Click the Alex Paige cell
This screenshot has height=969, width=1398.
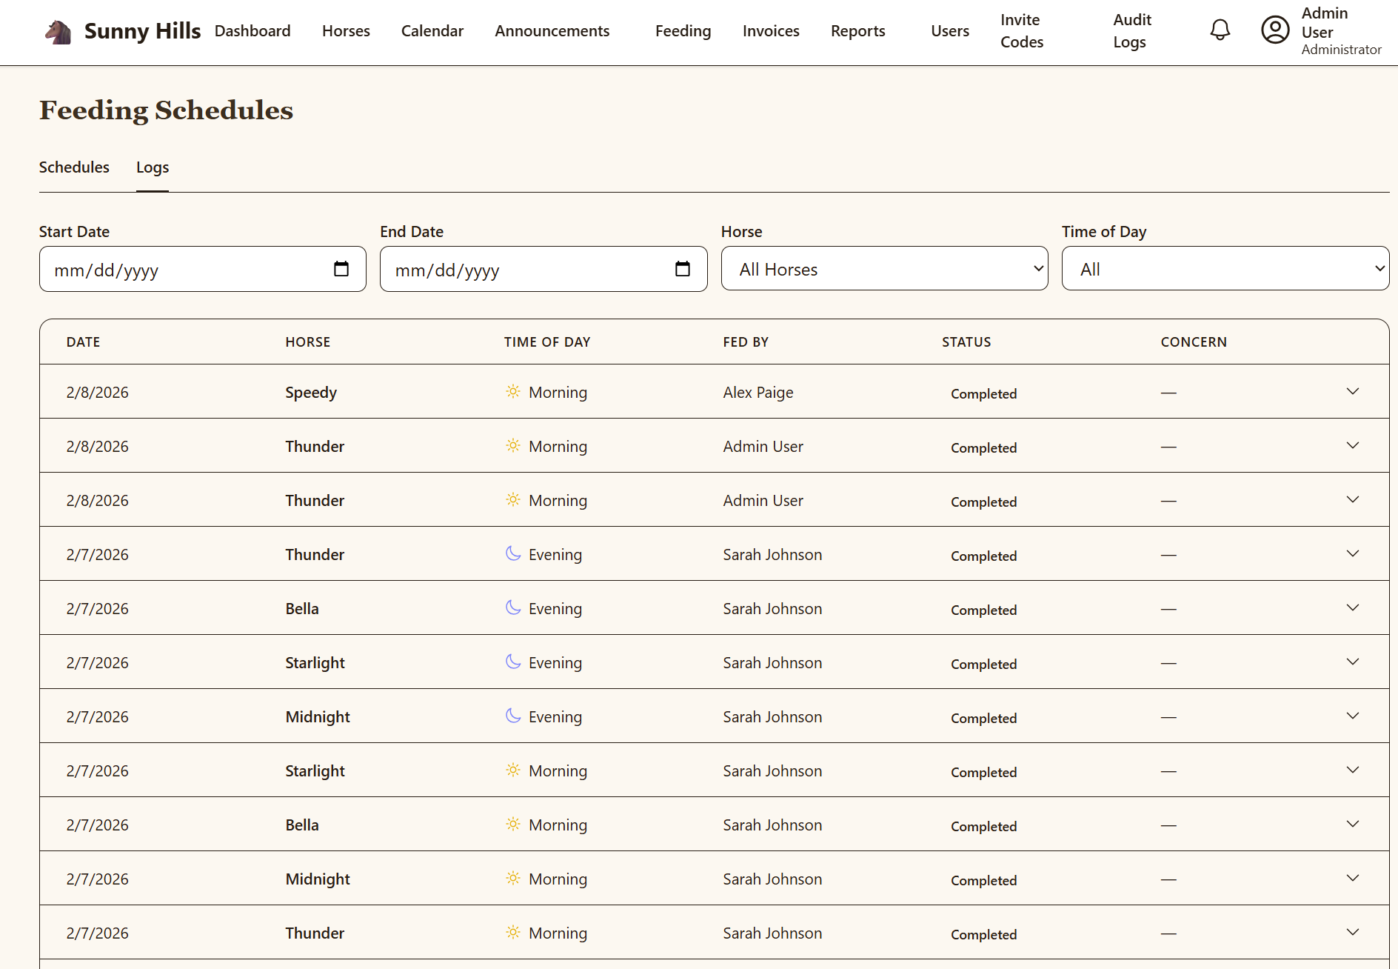(758, 393)
